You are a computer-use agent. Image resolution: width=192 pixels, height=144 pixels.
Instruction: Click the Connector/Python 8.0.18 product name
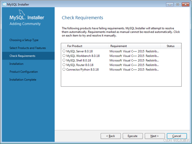coord(82,69)
